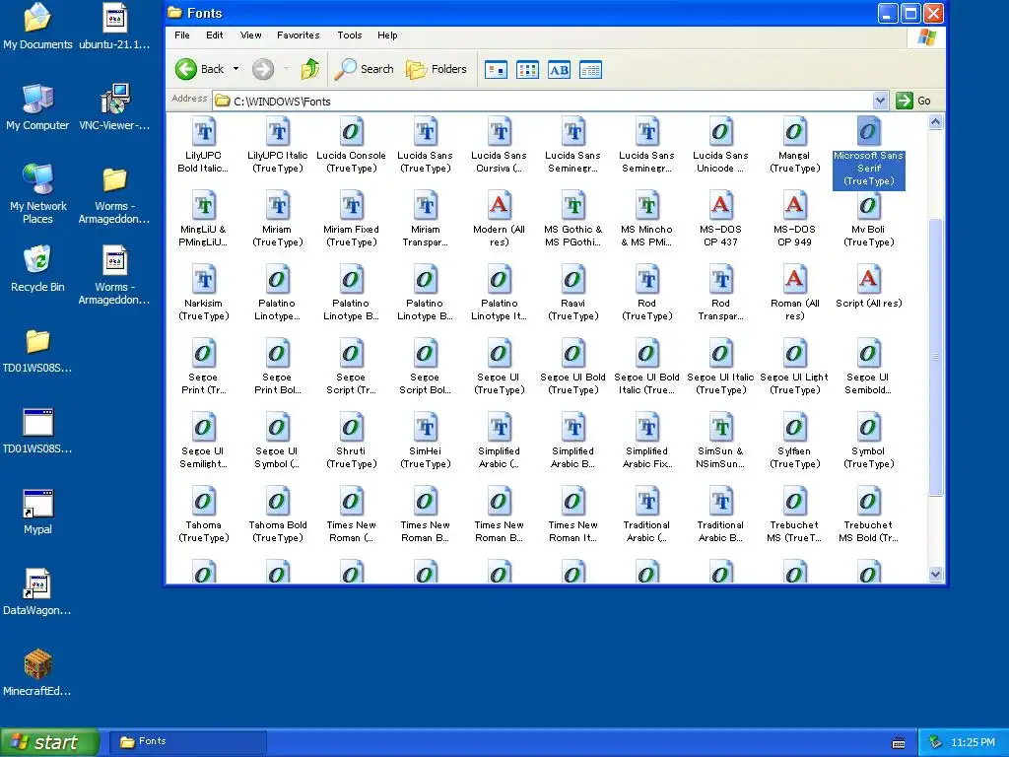
Task: Select the Segoe UI Light font
Action: point(794,368)
